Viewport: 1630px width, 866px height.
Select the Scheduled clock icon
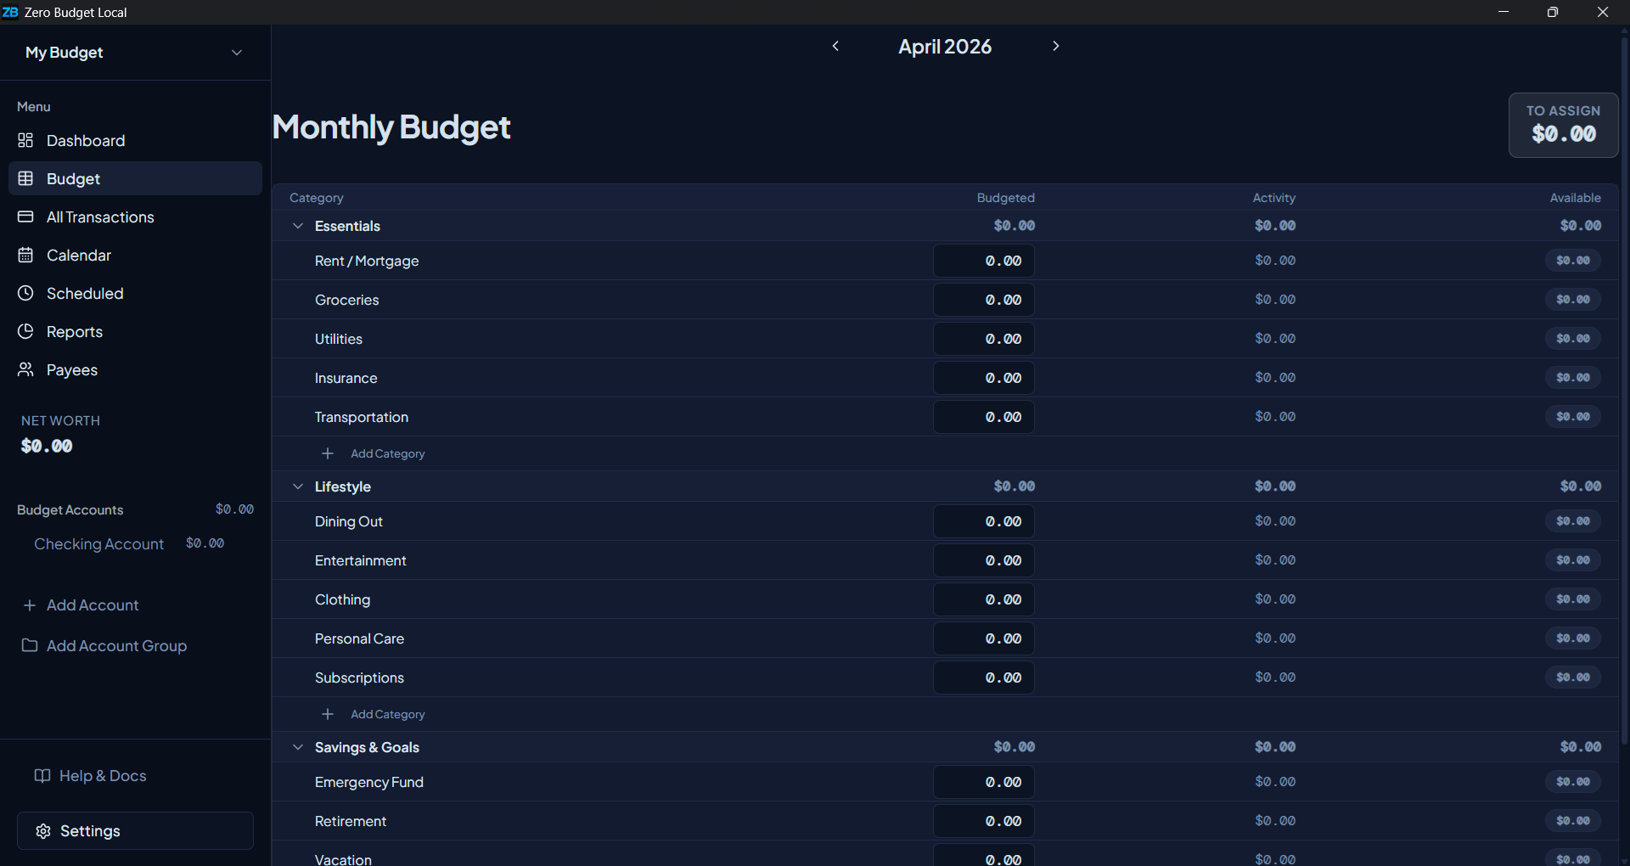pyautogui.click(x=26, y=293)
